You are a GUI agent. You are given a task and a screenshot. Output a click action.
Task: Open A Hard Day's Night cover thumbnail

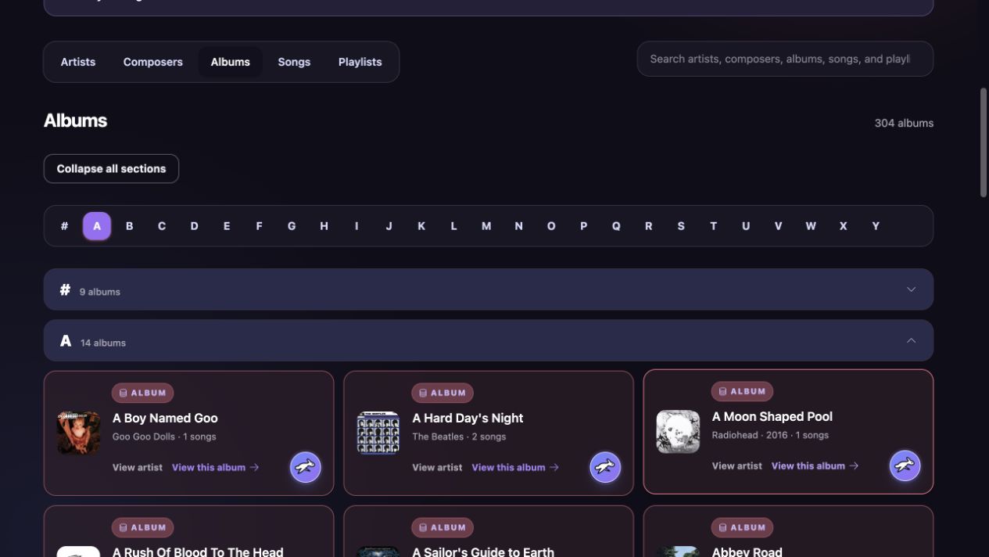378,433
